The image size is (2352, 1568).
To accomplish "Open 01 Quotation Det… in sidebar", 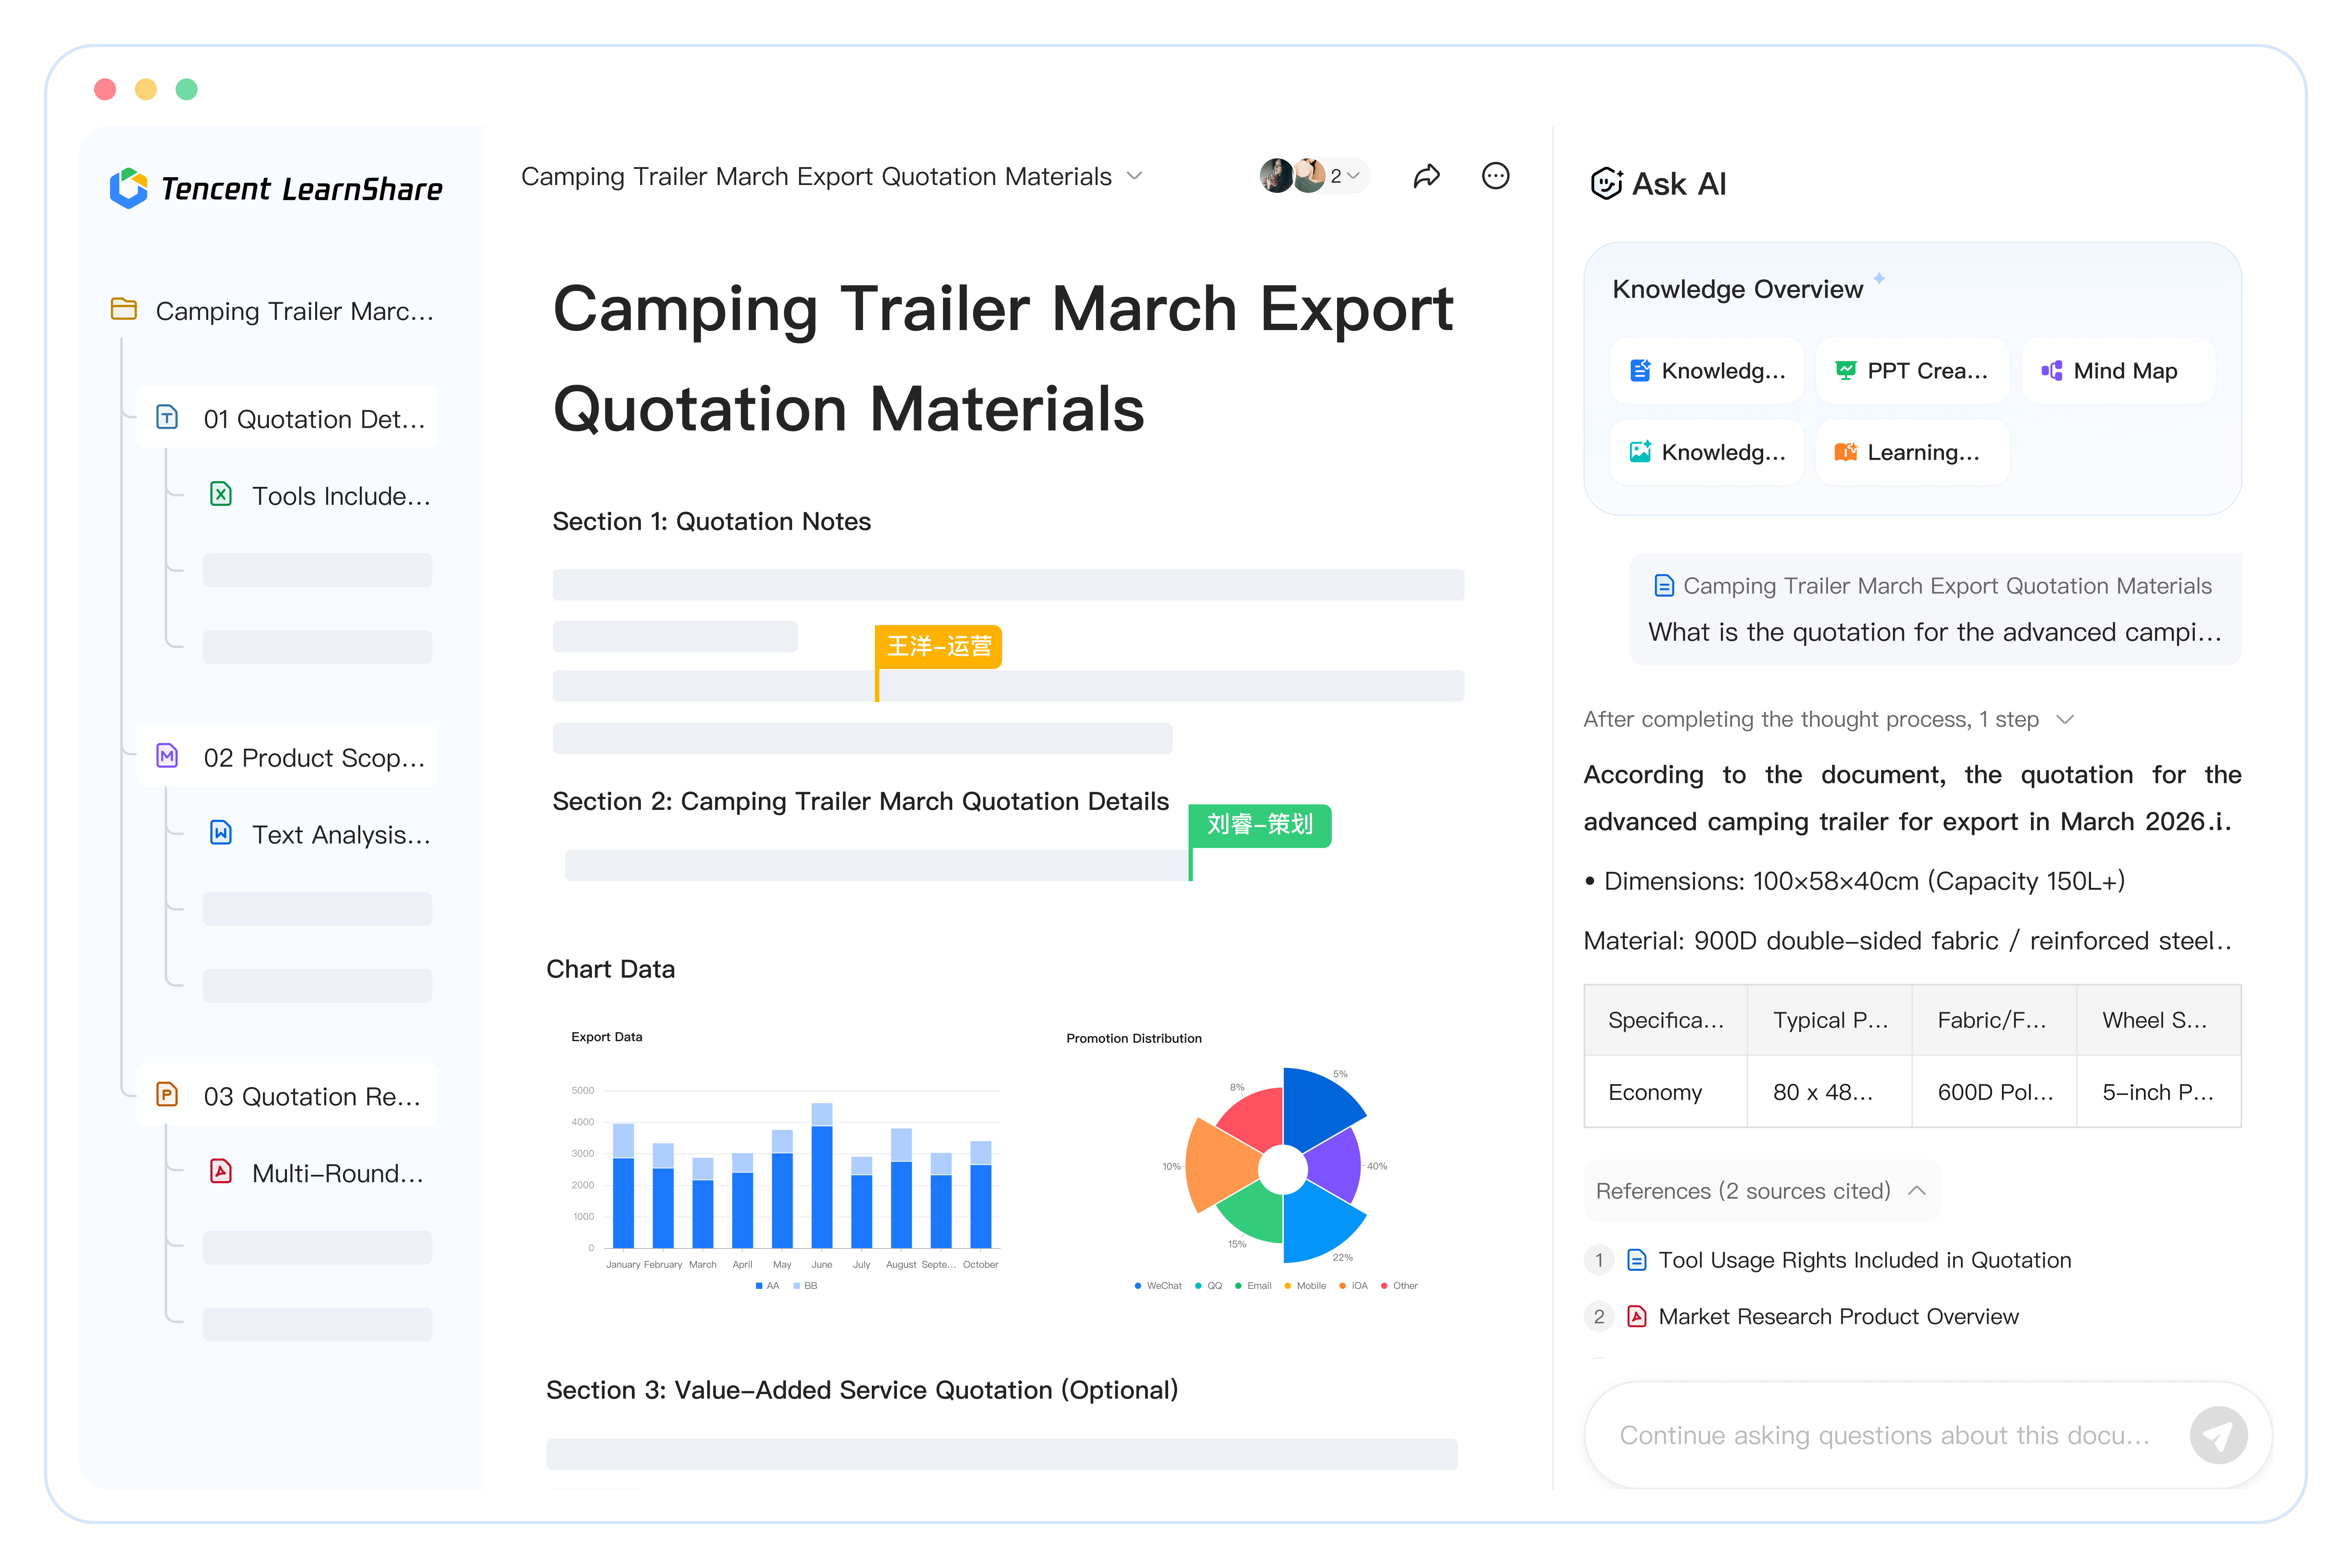I will (287, 417).
